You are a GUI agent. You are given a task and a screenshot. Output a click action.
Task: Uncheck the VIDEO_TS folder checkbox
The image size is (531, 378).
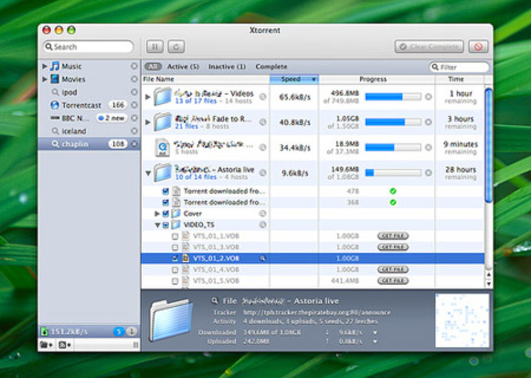[165, 224]
